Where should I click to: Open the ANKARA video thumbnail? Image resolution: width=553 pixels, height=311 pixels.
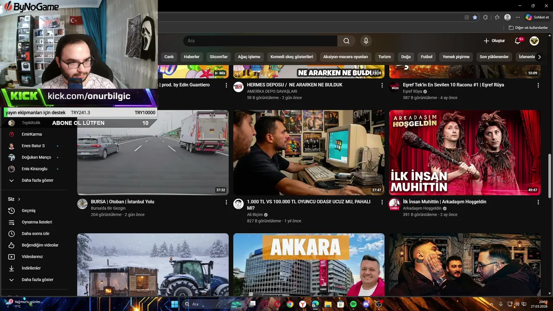(x=309, y=265)
